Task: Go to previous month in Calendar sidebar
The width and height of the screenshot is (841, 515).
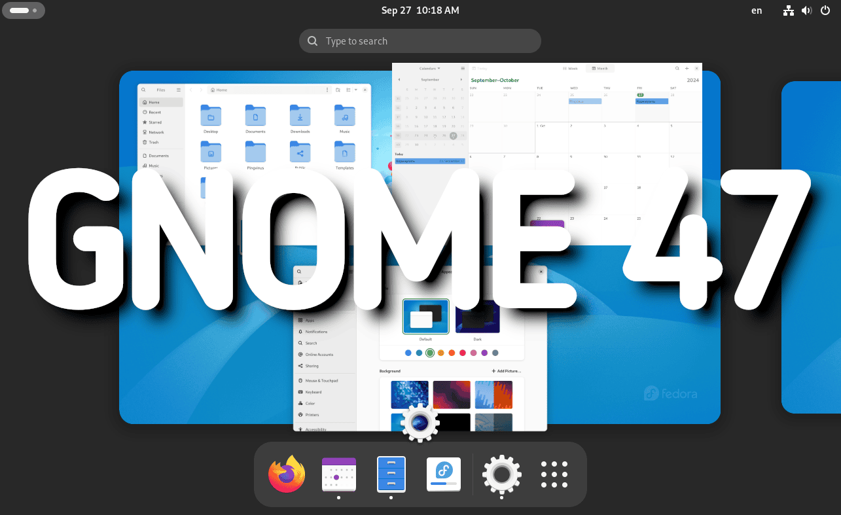Action: click(399, 79)
